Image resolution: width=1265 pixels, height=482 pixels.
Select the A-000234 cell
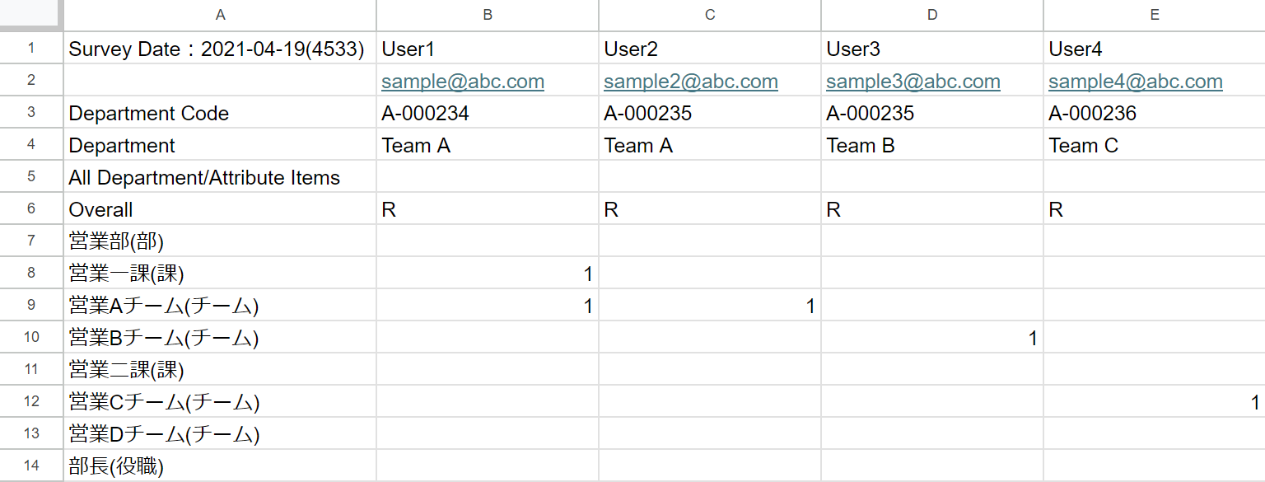tap(426, 113)
